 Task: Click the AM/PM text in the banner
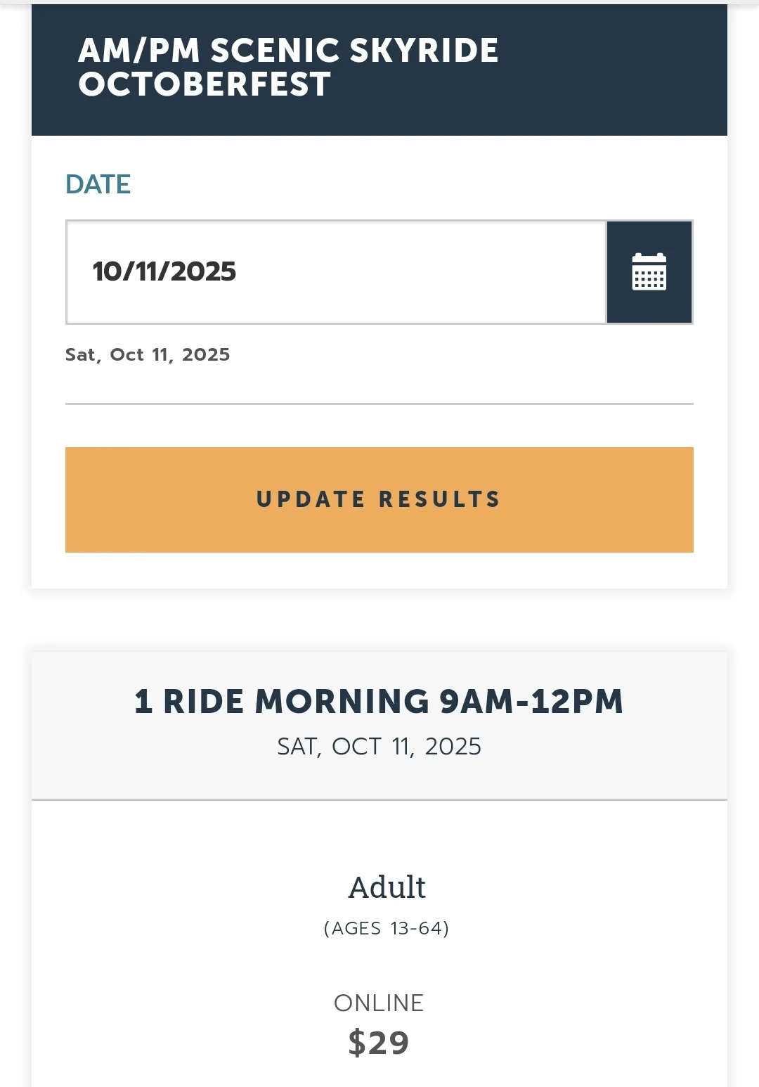tap(138, 51)
